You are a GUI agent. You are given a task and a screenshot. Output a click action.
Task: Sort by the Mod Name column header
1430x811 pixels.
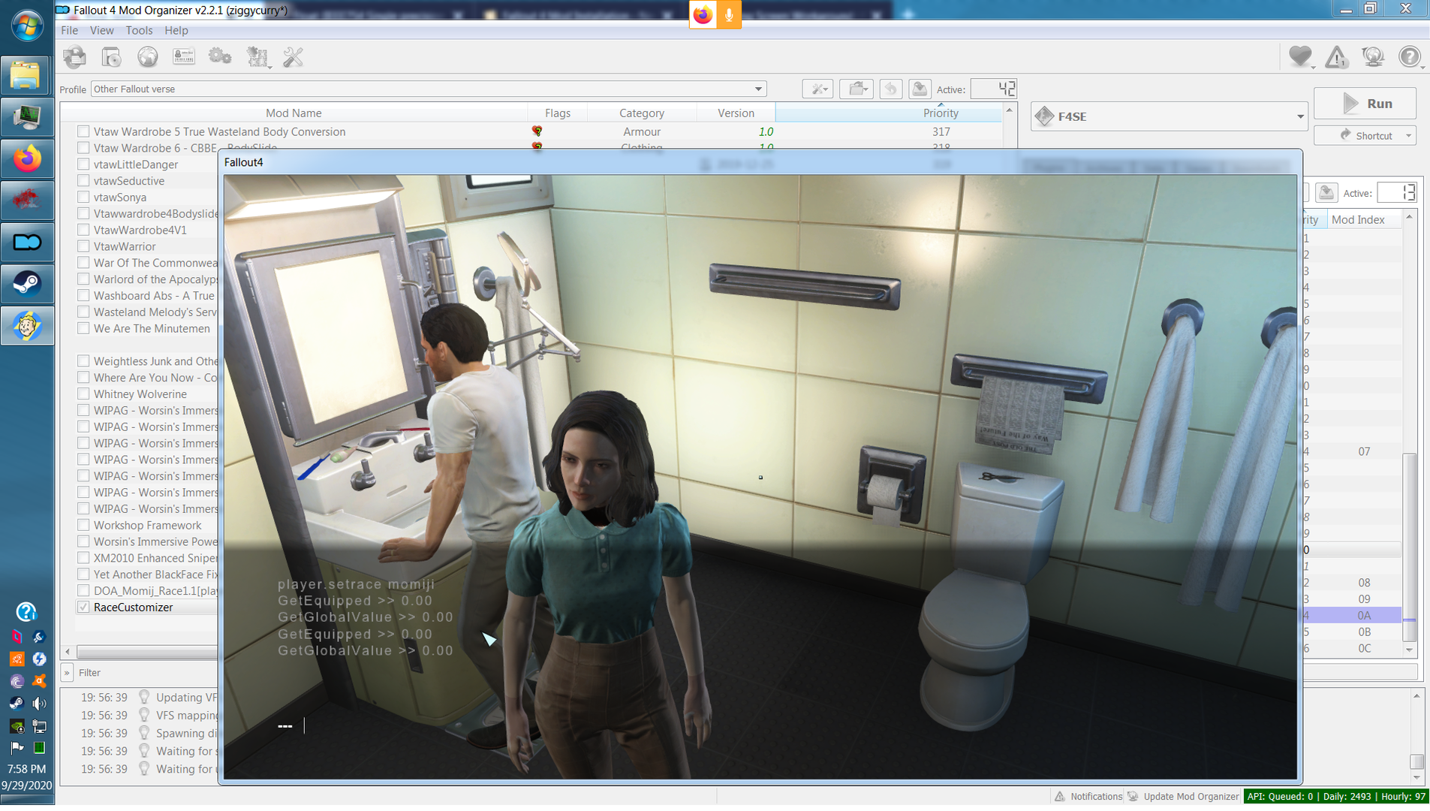294,113
